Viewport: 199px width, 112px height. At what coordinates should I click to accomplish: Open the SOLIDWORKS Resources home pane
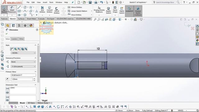(197, 26)
